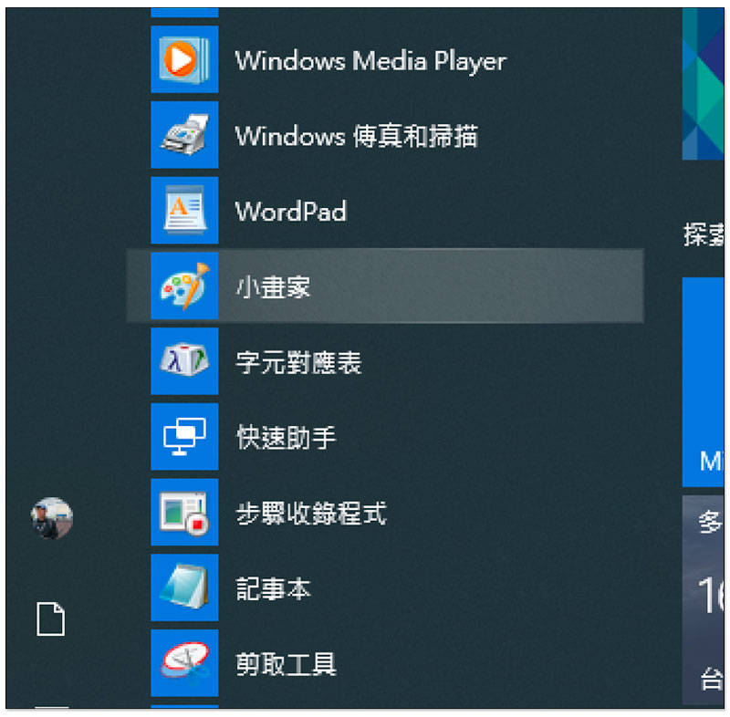Click the Windows 傳真和掃描 fax icon
The height and width of the screenshot is (717, 730).
coord(184,134)
